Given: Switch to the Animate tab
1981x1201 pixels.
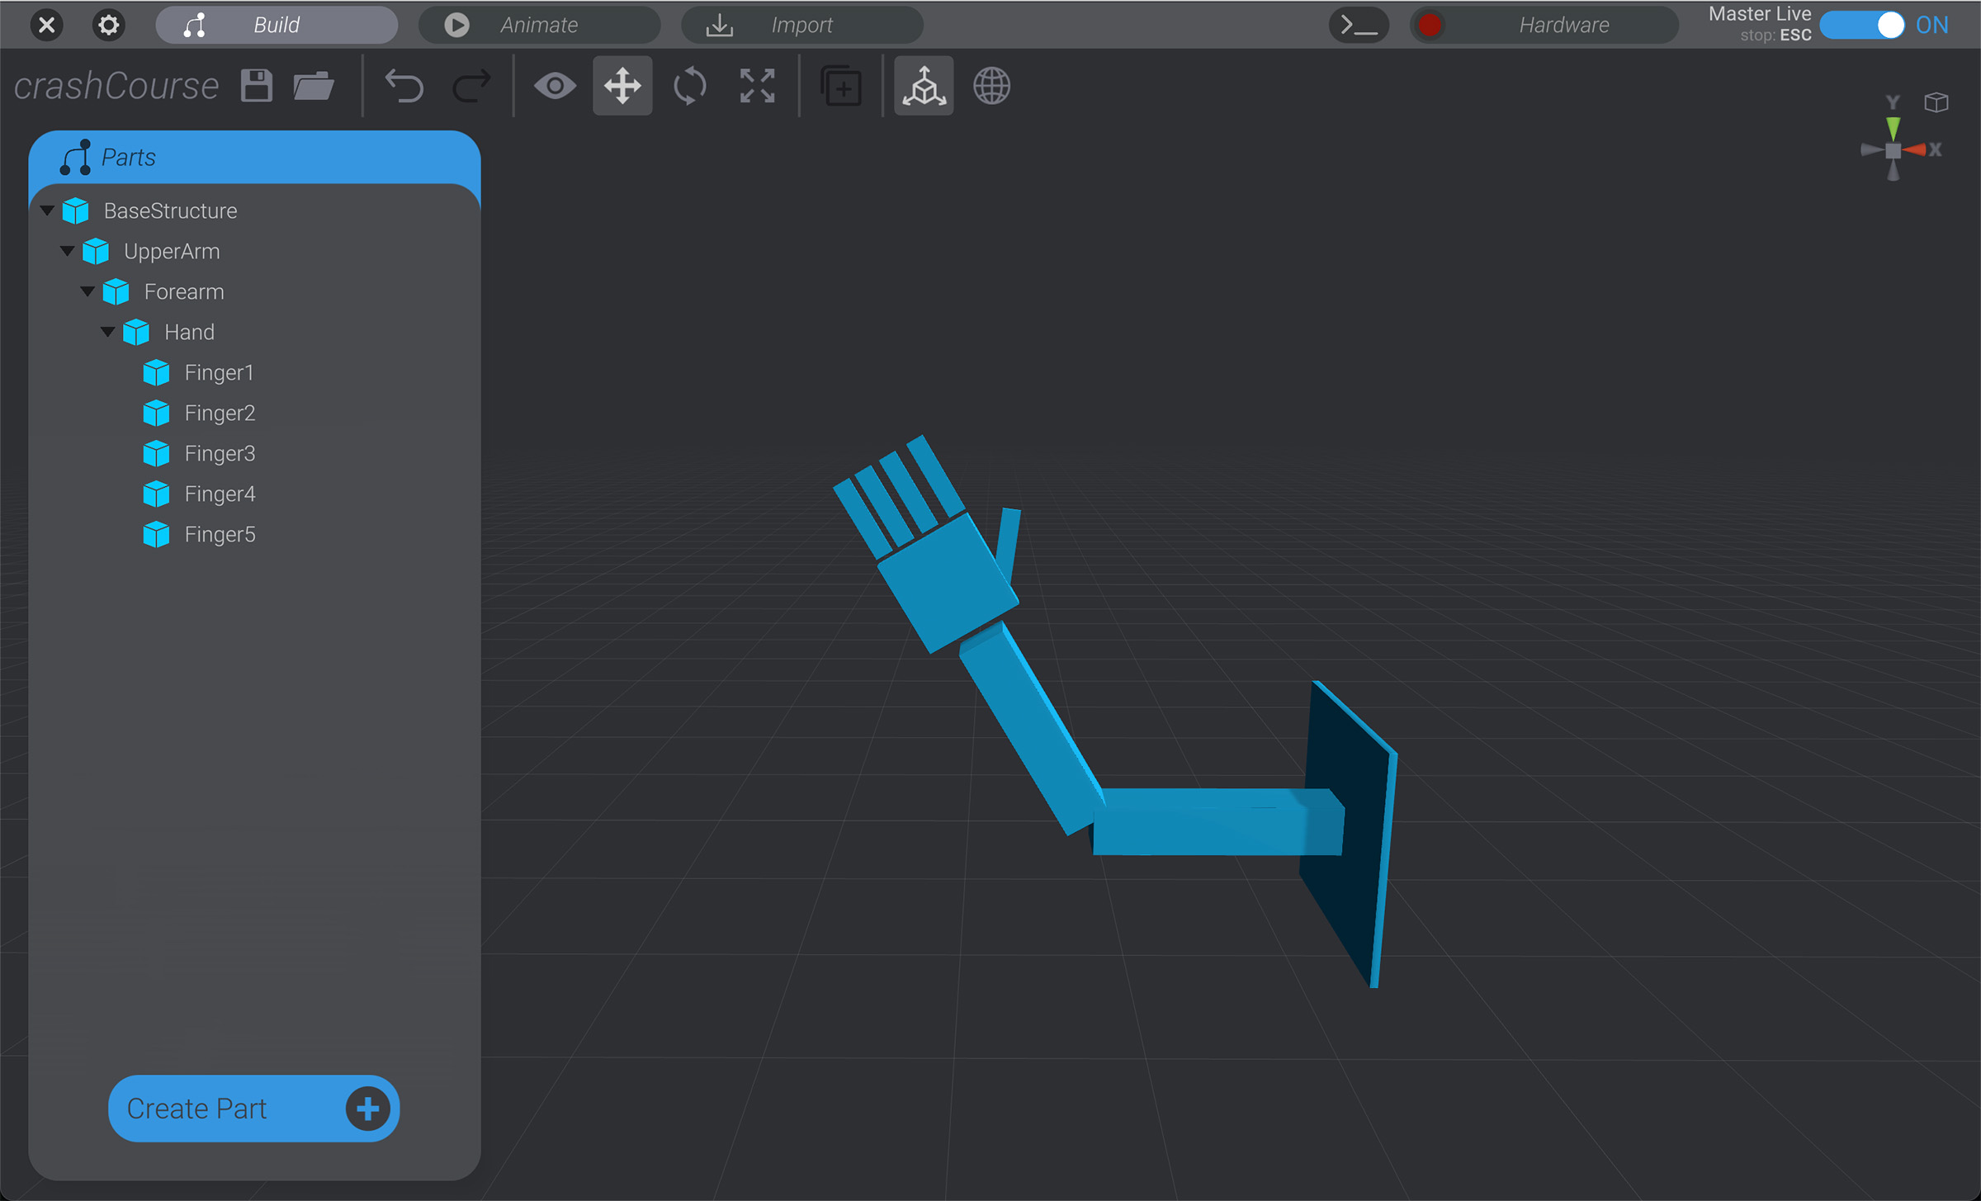Looking at the screenshot, I should coord(538,25).
